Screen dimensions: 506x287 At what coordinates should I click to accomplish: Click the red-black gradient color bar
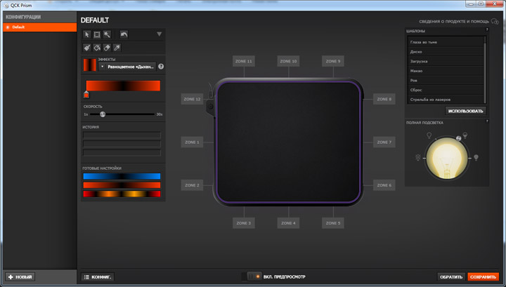click(123, 86)
